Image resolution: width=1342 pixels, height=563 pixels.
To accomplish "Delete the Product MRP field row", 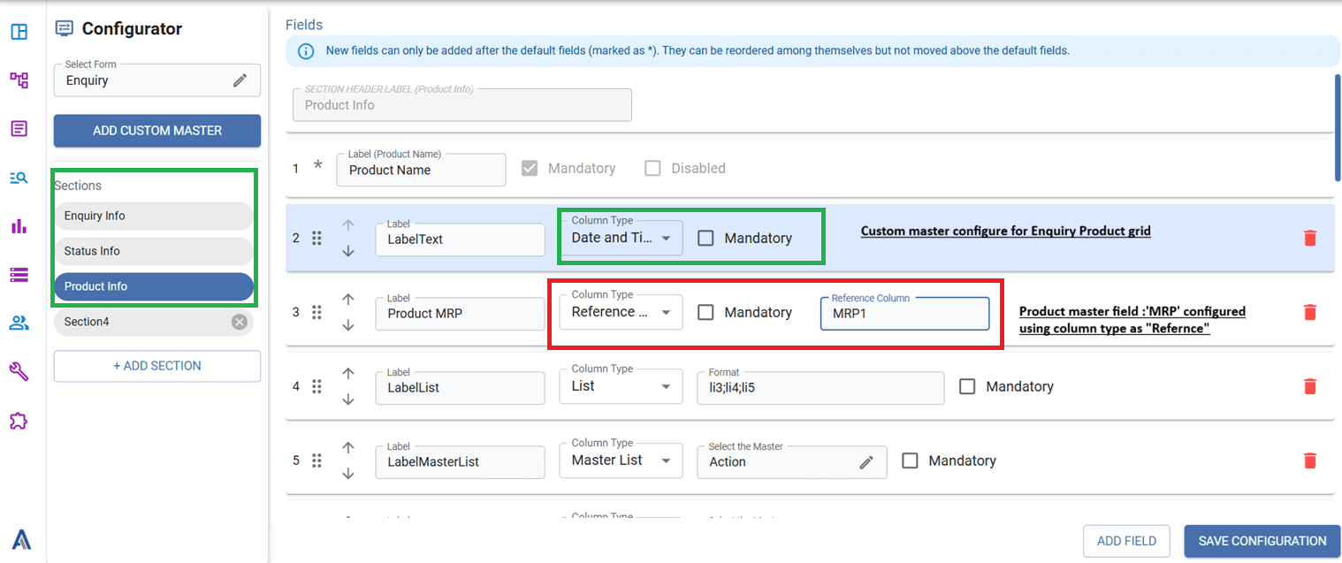I will tap(1310, 312).
